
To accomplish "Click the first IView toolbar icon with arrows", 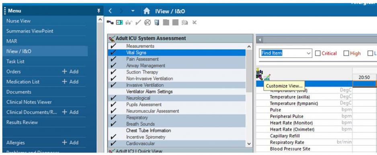I will coord(110,22).
